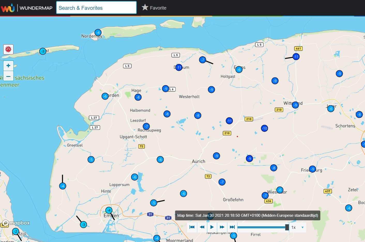Screen dimensions: 365x242
Task: Click the -8 station marker at Hage
Action: point(138,97)
